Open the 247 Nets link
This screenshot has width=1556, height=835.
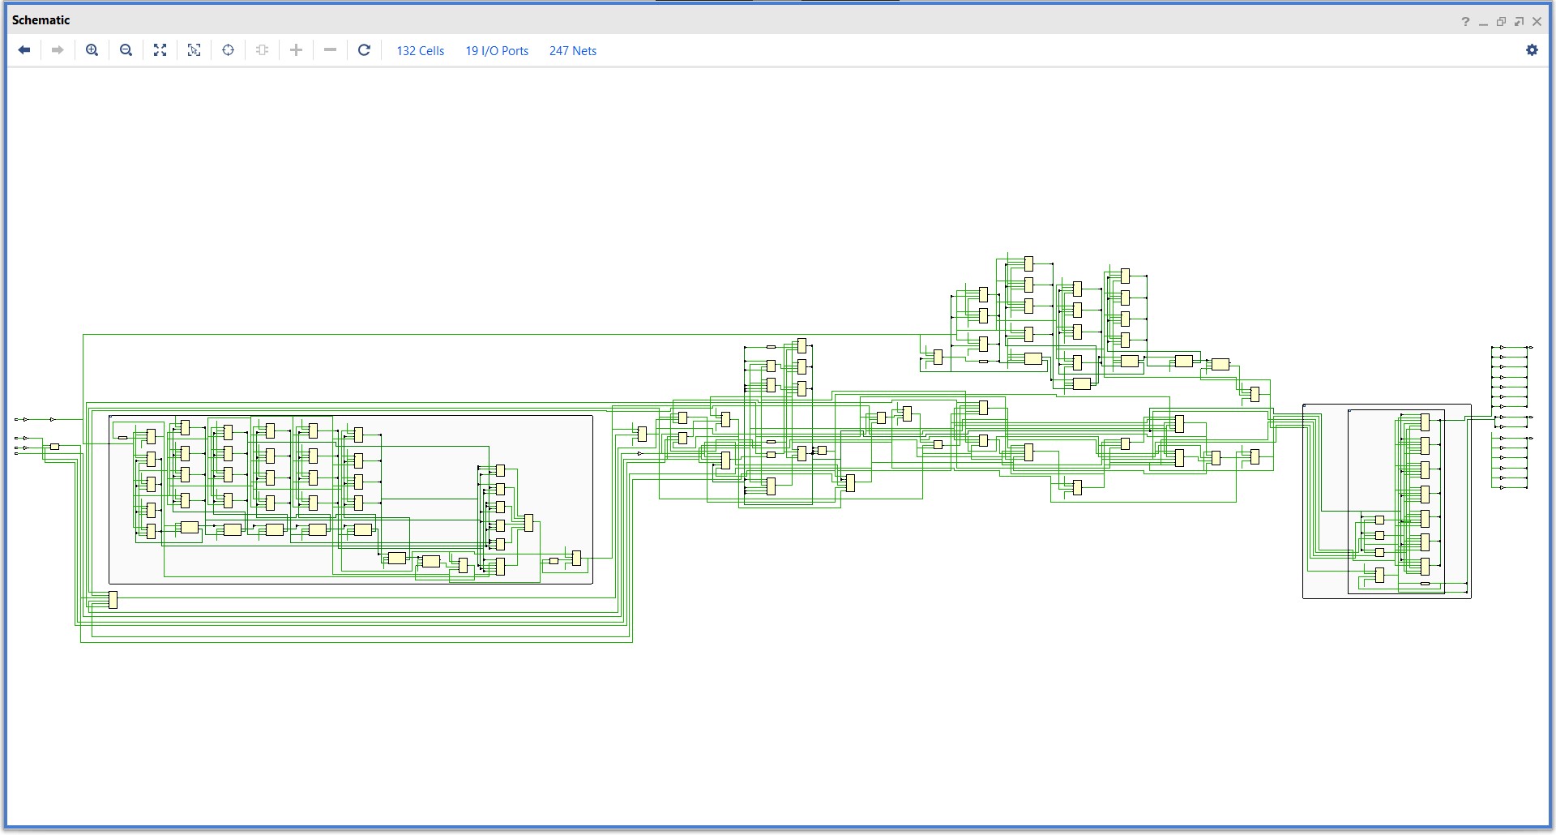coord(573,51)
